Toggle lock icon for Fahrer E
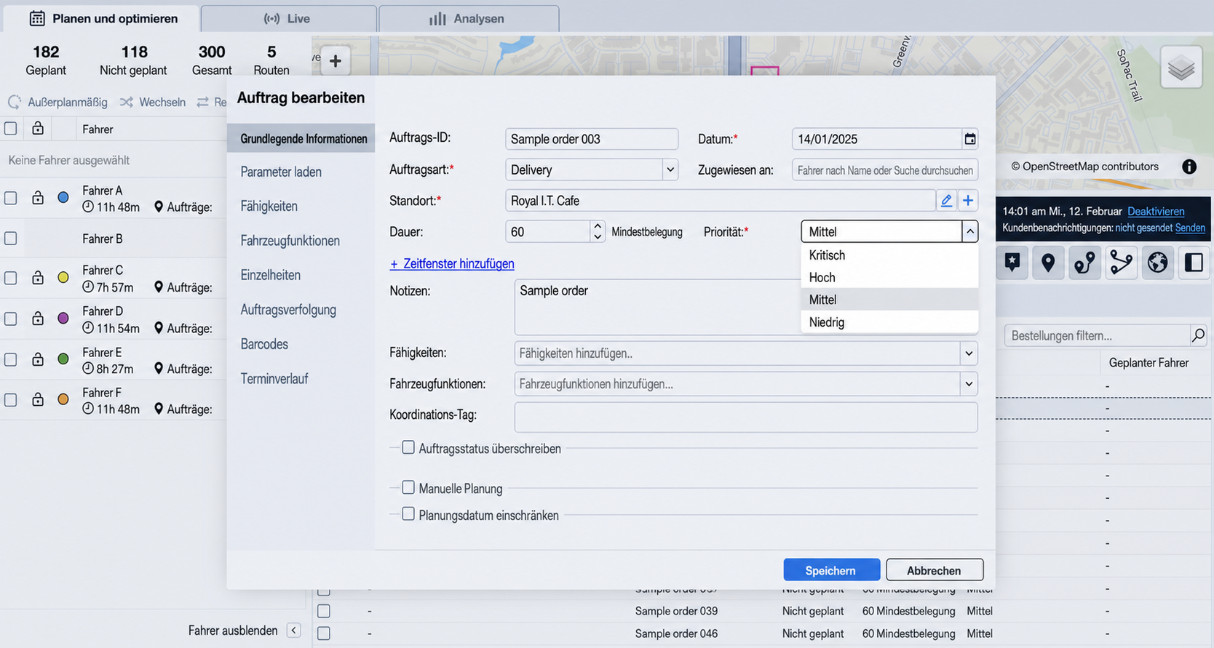This screenshot has width=1214, height=648. [x=38, y=359]
